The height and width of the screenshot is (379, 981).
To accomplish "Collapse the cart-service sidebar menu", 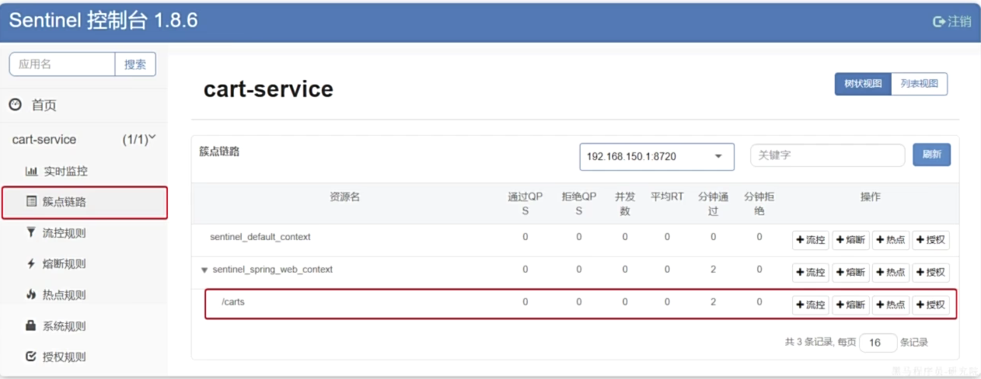I will 152,139.
